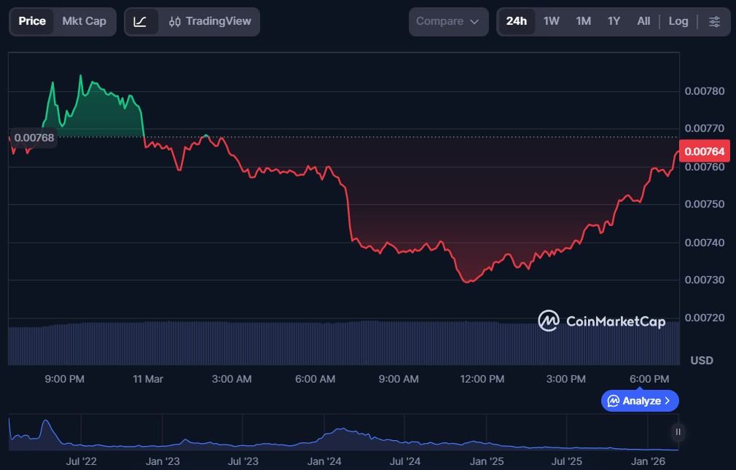The height and width of the screenshot is (470, 736).
Task: Choose the 1M time range
Action: pos(583,21)
